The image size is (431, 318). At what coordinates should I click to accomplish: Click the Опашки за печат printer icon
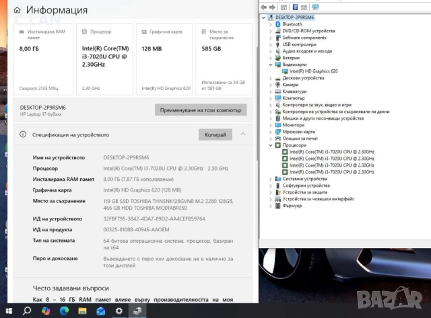coord(278,138)
